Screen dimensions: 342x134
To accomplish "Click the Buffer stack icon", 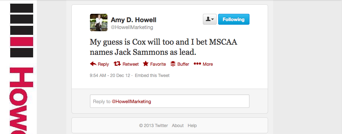I will coord(173,64).
